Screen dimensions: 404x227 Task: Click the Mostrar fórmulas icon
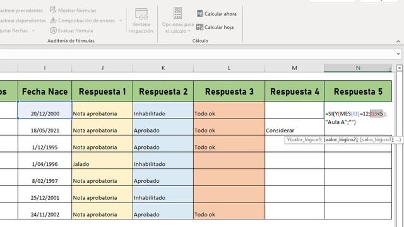pos(53,10)
